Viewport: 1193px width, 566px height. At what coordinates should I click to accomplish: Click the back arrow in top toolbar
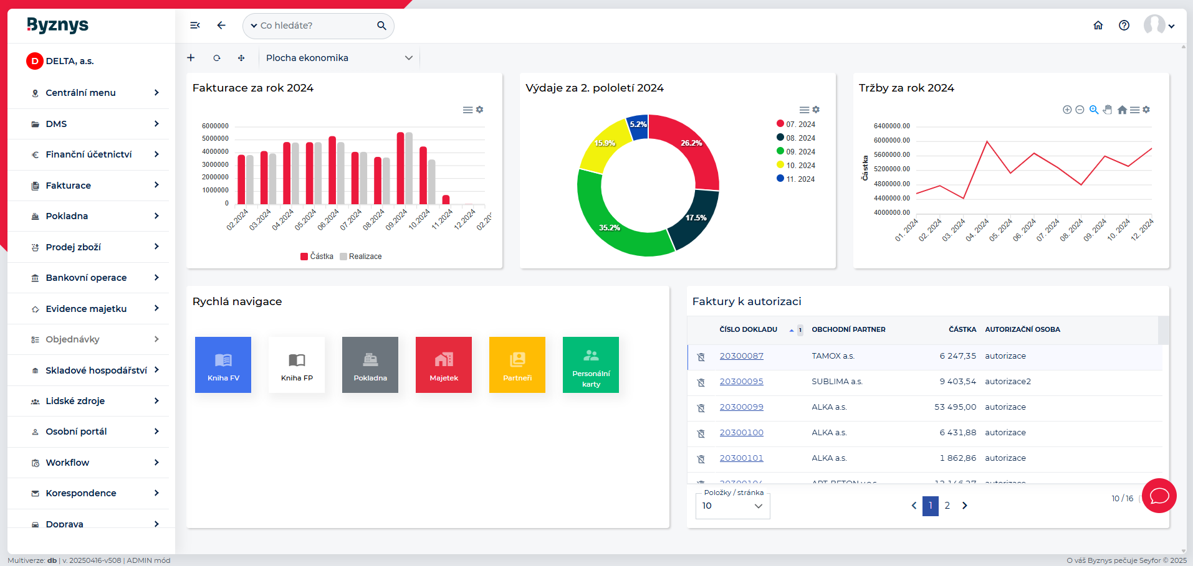tap(221, 26)
